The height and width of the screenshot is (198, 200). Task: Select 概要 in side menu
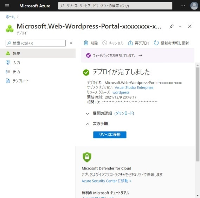click(x=38, y=53)
